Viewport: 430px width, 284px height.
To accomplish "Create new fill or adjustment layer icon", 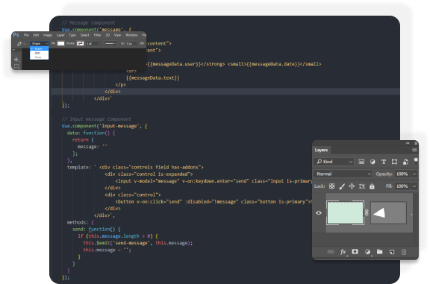I will 367,252.
